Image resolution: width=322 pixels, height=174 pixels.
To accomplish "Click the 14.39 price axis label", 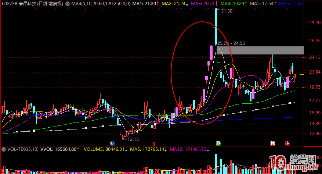I will click(315, 123).
